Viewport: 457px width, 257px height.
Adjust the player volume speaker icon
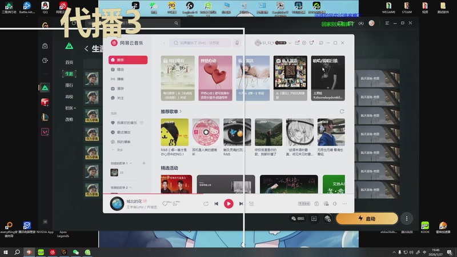coord(335,204)
